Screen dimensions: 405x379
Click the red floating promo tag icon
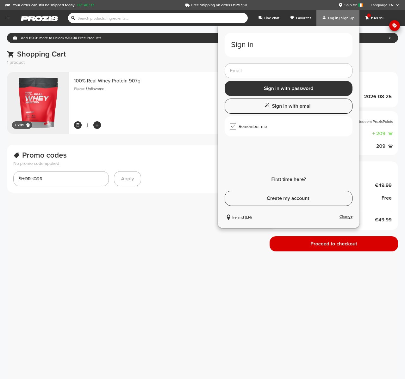coord(395,26)
